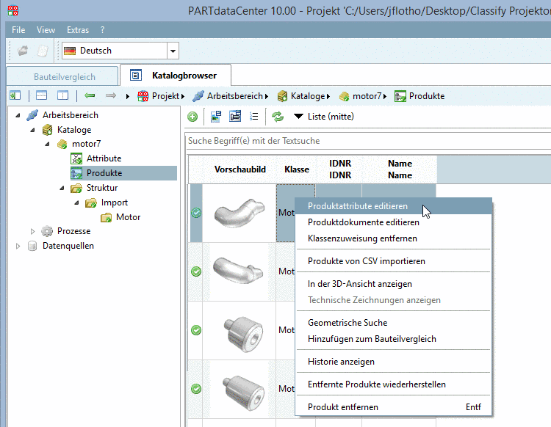
Task: Open the Liste (mitte) view dropdown
Action: (x=298, y=116)
